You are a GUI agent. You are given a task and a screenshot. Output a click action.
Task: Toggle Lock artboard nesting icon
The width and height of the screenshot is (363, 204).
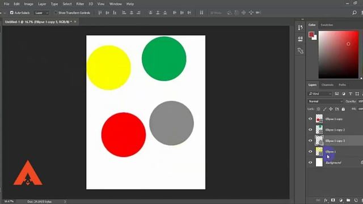337,109
